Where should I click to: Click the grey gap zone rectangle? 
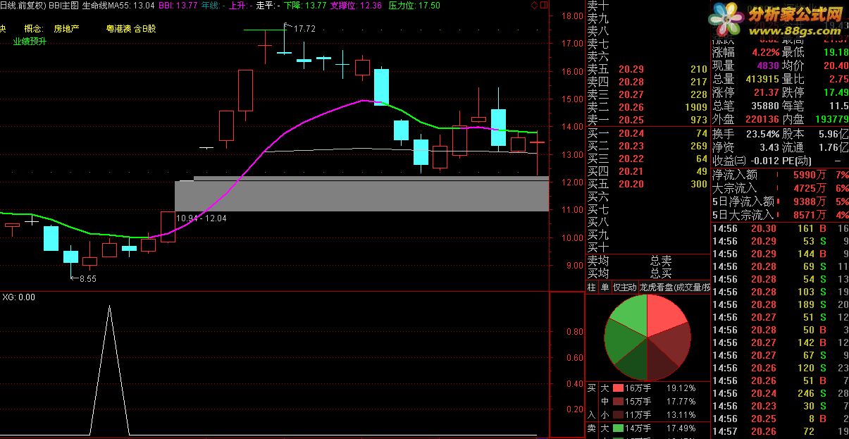[x=361, y=194]
